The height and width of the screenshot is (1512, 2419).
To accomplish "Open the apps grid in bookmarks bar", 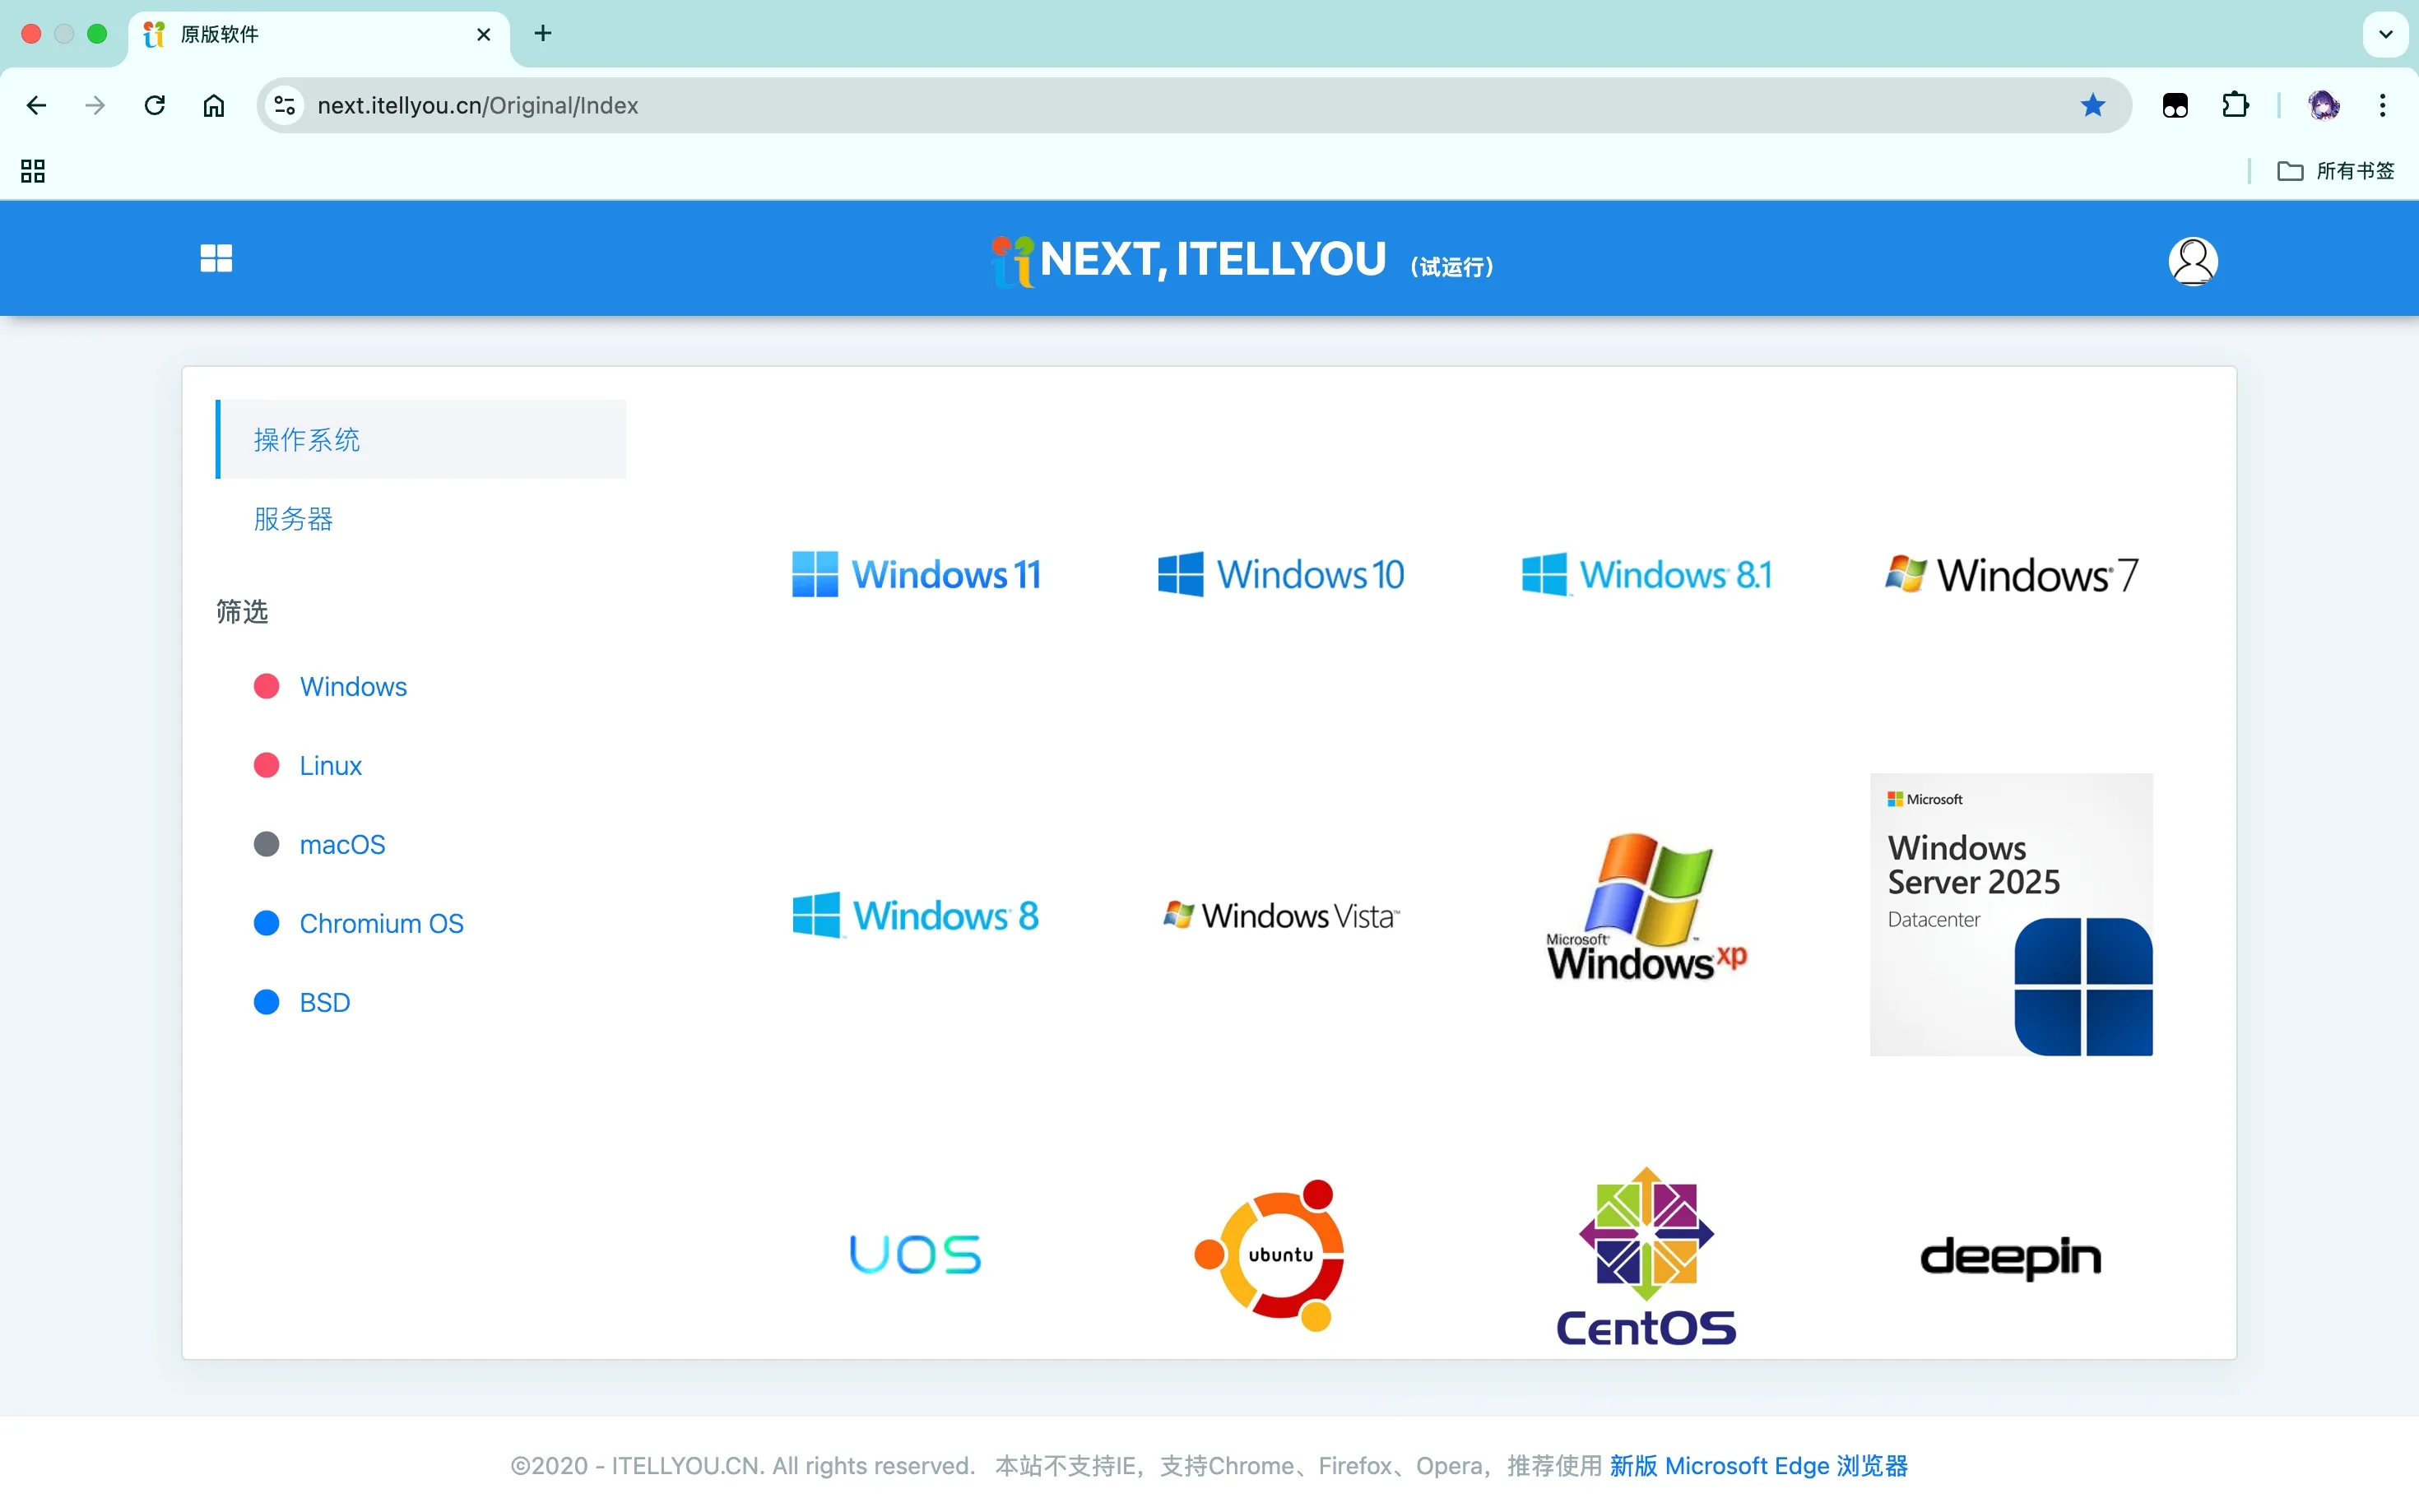I will click(x=33, y=171).
